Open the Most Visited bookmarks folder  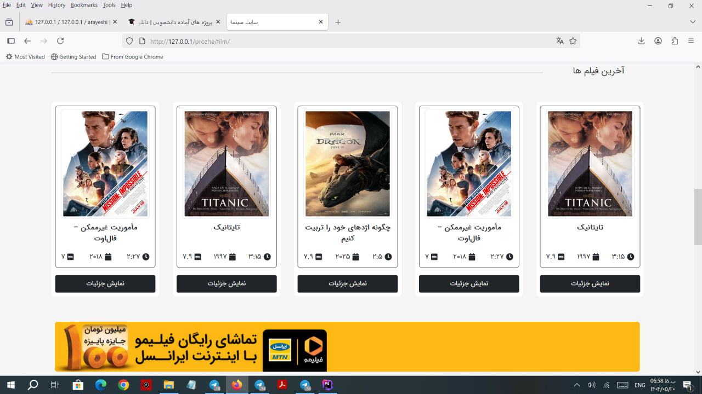25,57
